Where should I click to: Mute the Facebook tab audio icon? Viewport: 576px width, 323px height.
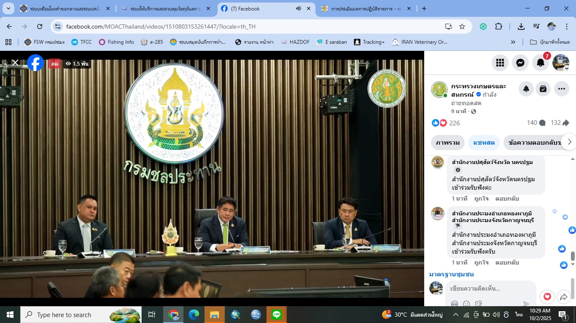(x=299, y=8)
